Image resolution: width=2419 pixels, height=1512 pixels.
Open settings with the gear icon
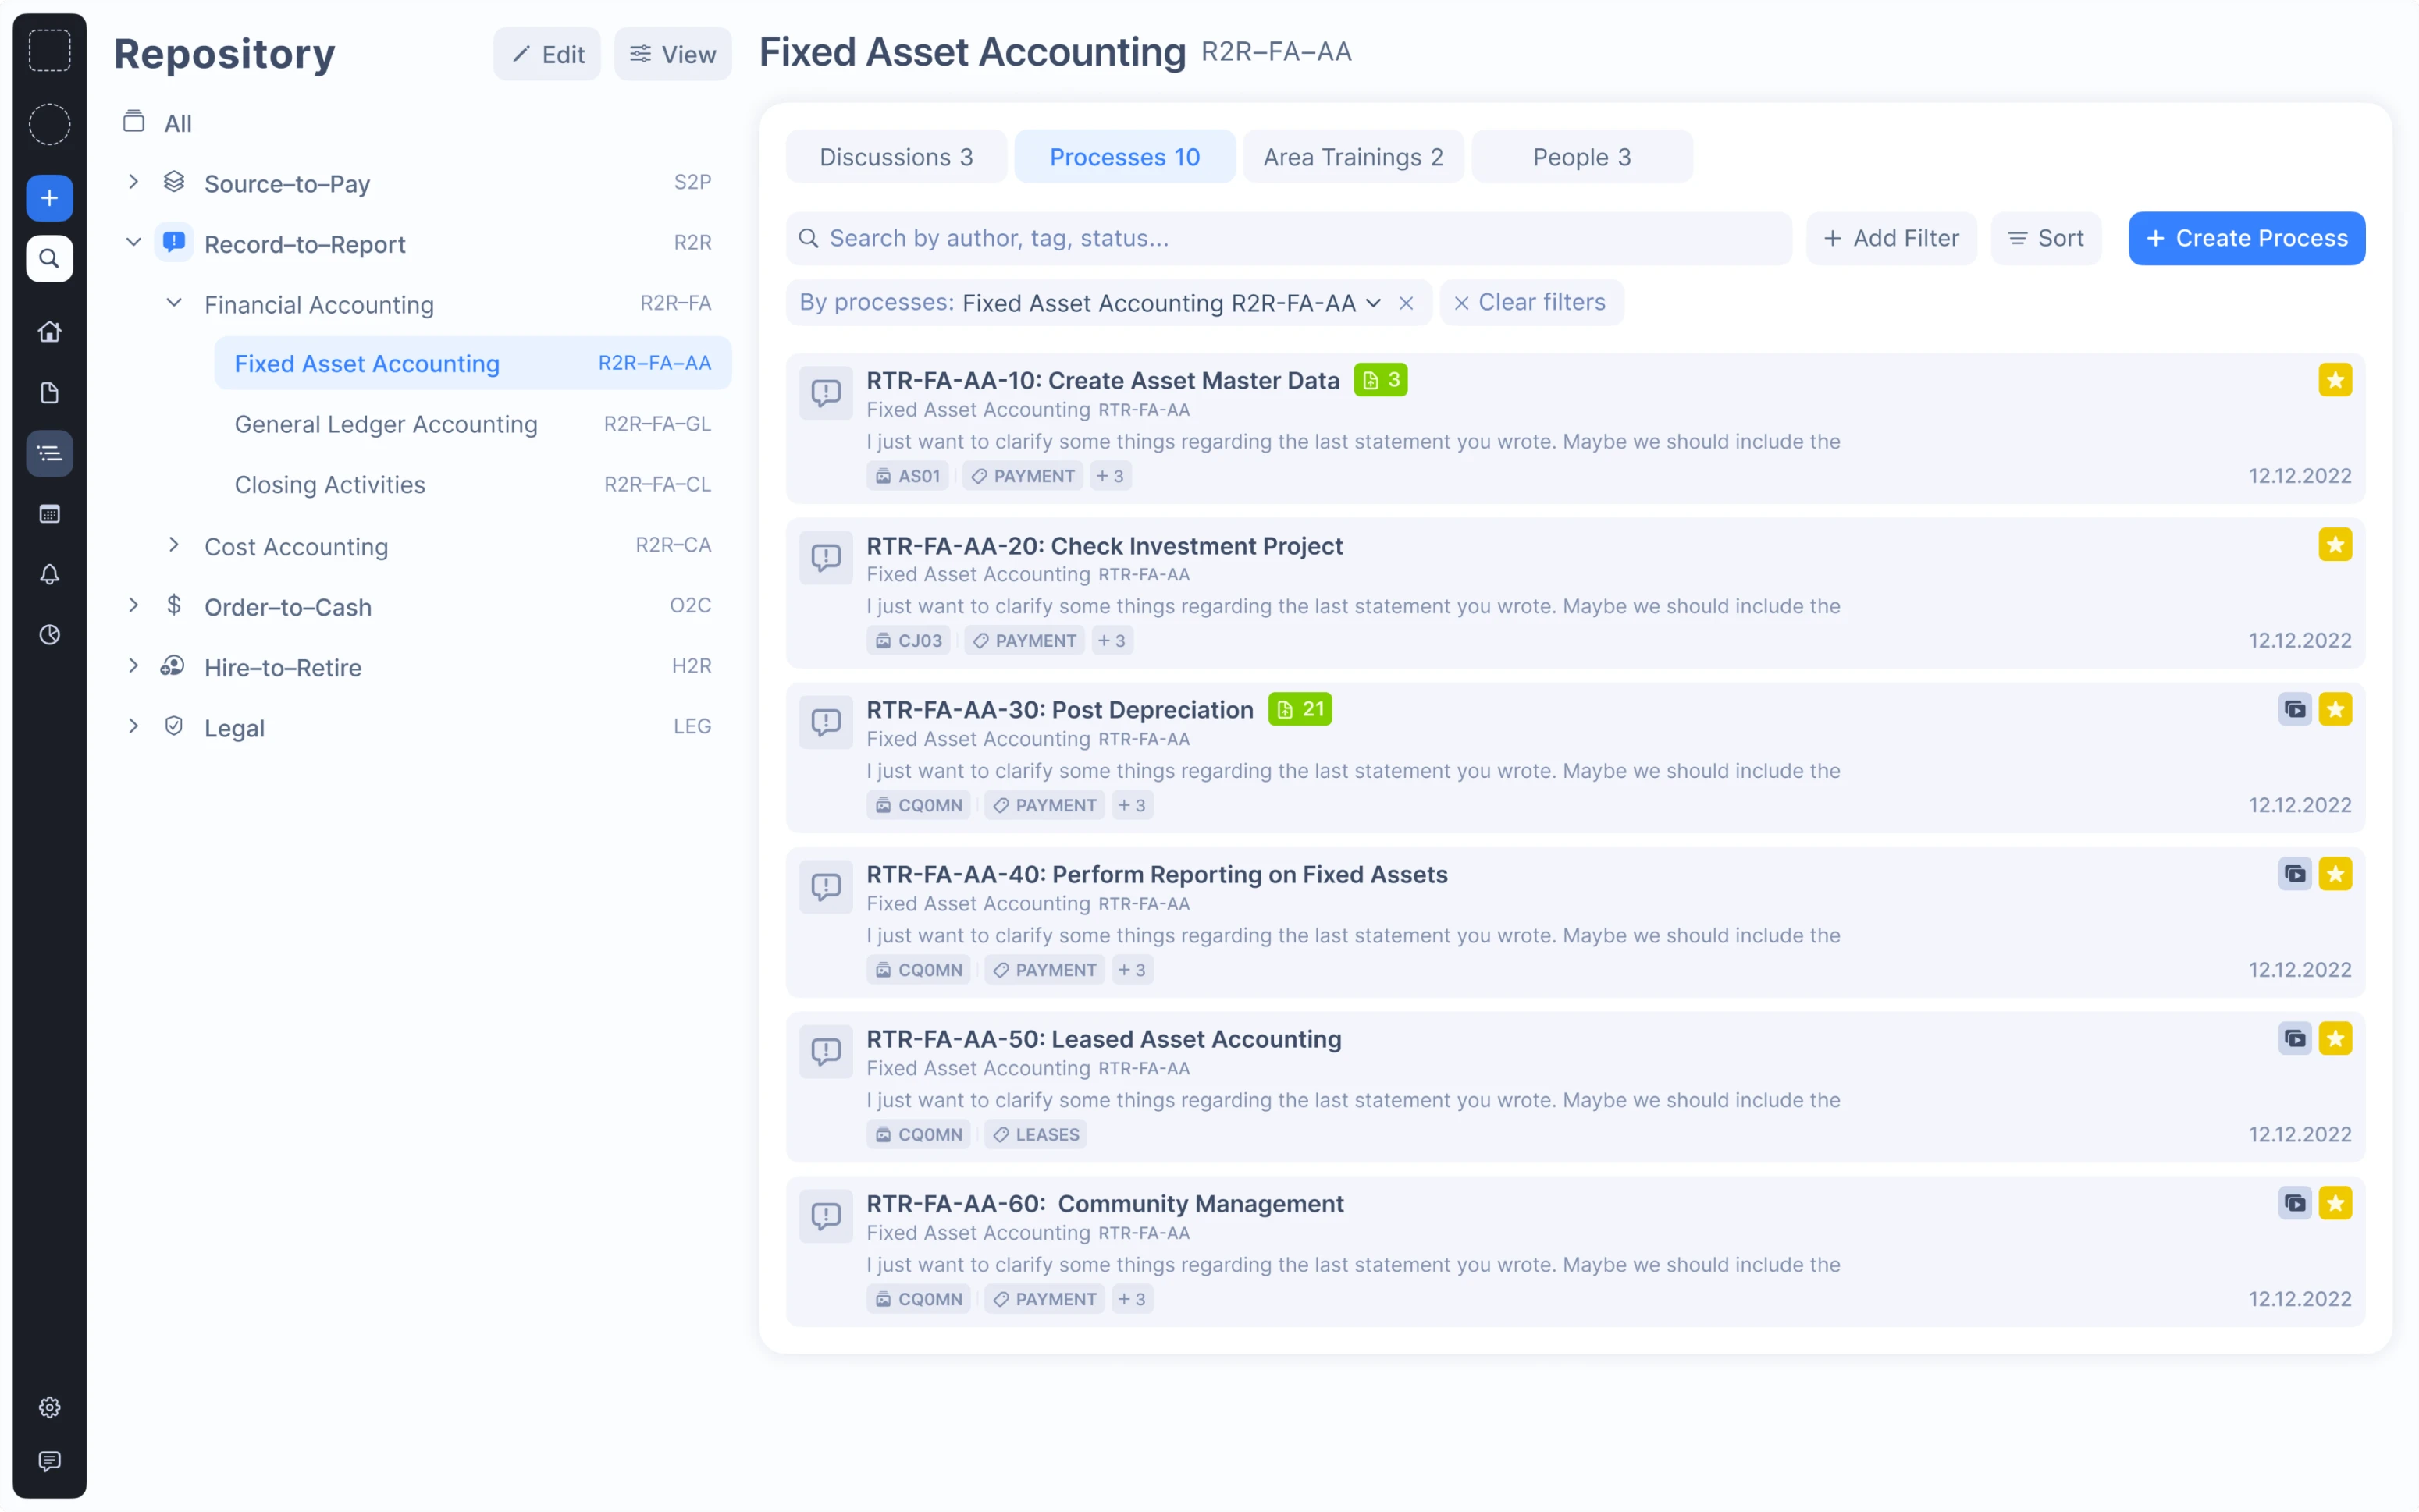[x=49, y=1406]
